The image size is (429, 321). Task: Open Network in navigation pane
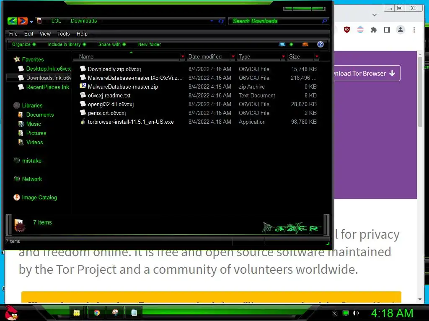[32, 179]
